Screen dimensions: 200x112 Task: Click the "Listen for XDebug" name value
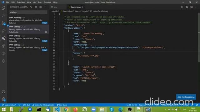(93, 34)
